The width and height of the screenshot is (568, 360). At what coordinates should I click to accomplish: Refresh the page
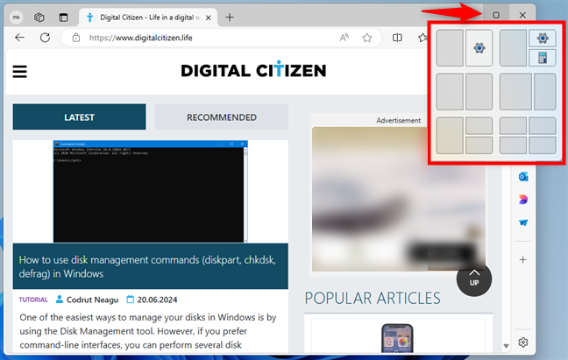45,38
